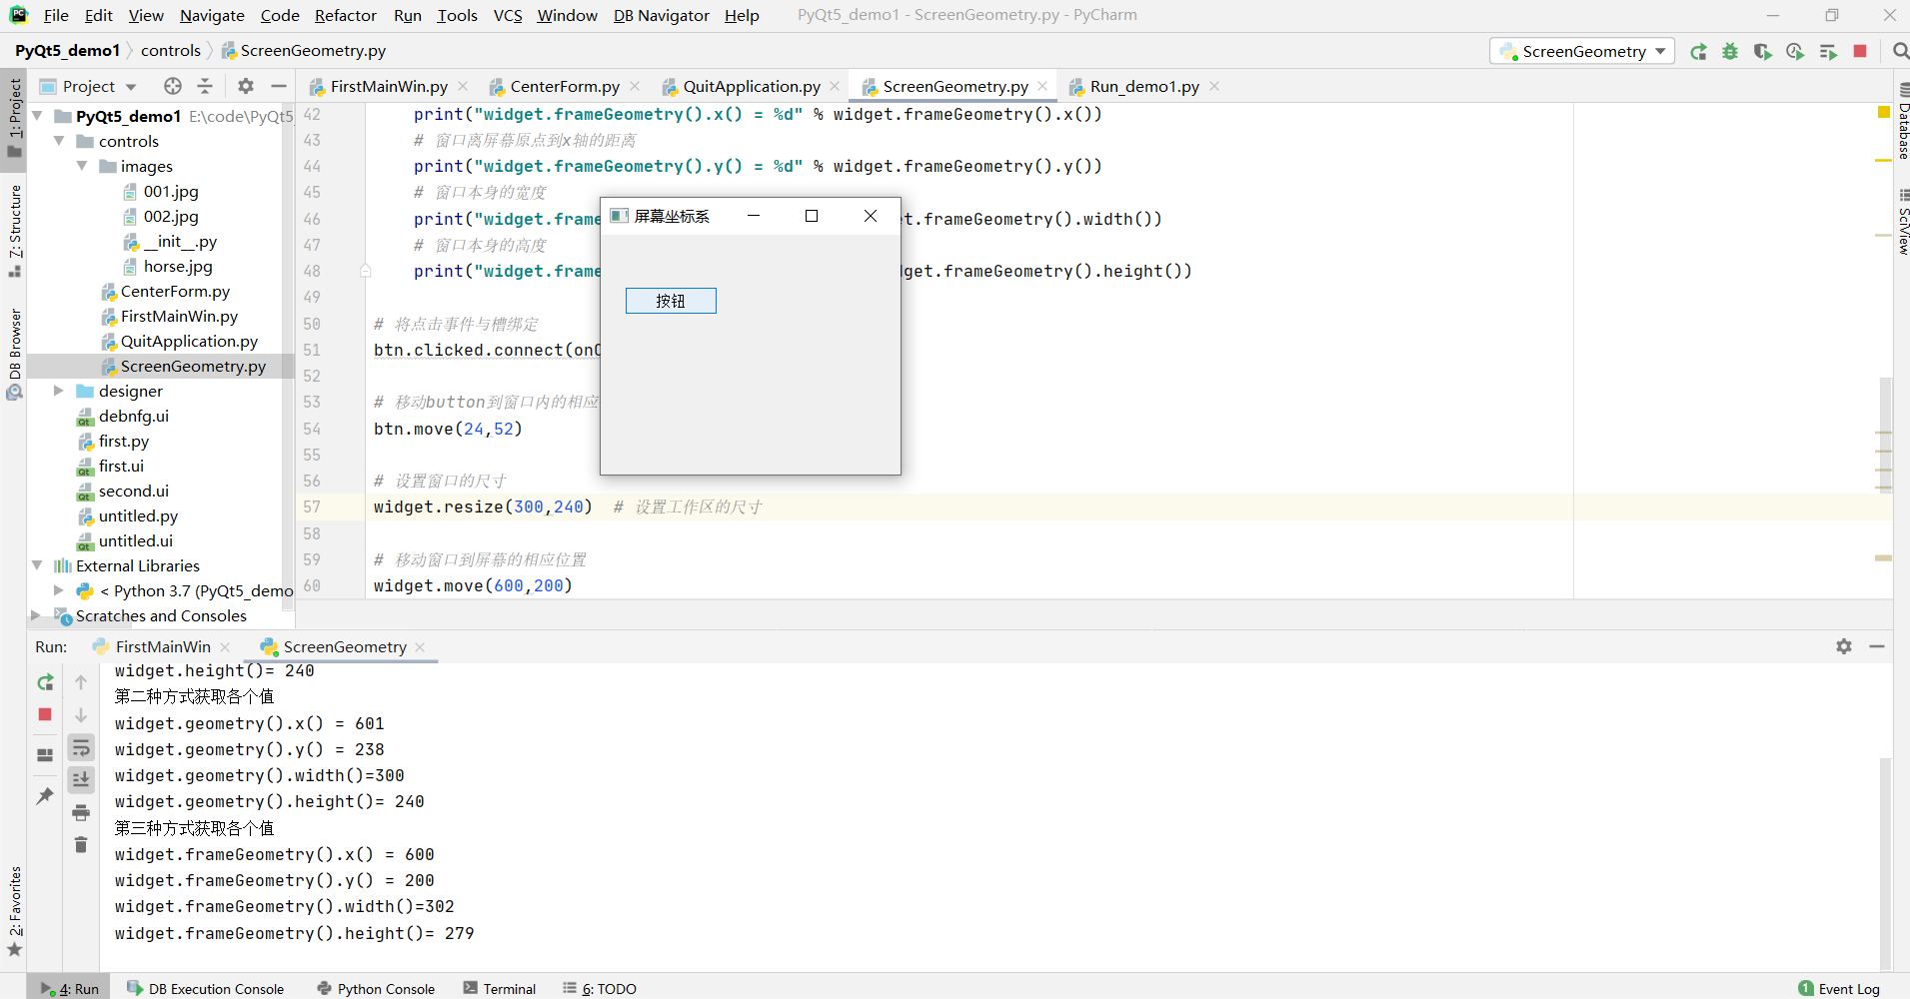Toggle the Structure side panel
1910x999 pixels.
tap(14, 232)
